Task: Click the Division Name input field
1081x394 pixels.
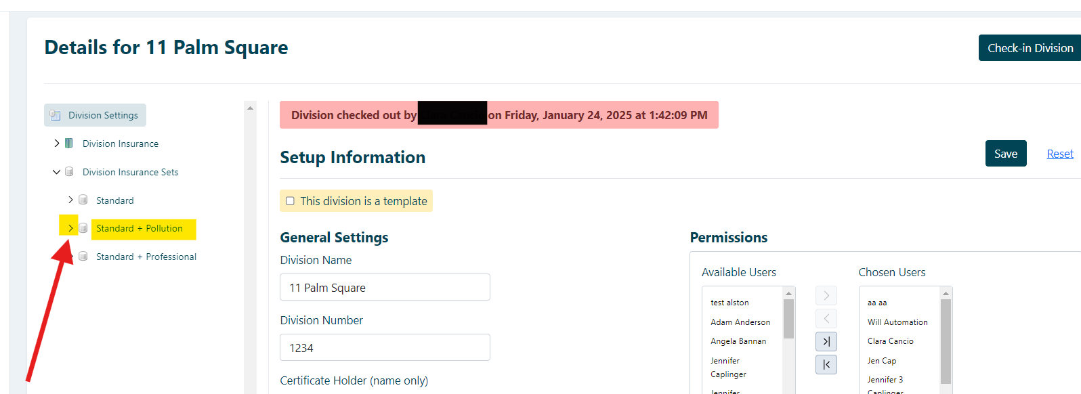Action: tap(385, 288)
